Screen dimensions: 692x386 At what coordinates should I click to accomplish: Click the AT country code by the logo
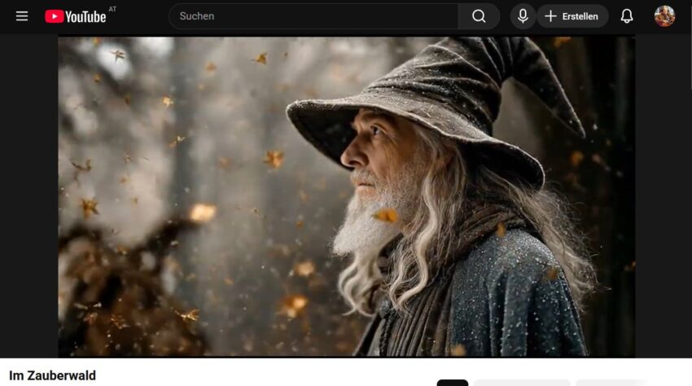point(112,10)
